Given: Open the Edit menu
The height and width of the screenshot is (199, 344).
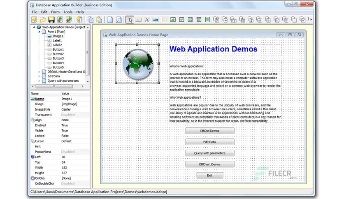Looking at the screenshot, I should click(x=44, y=12).
